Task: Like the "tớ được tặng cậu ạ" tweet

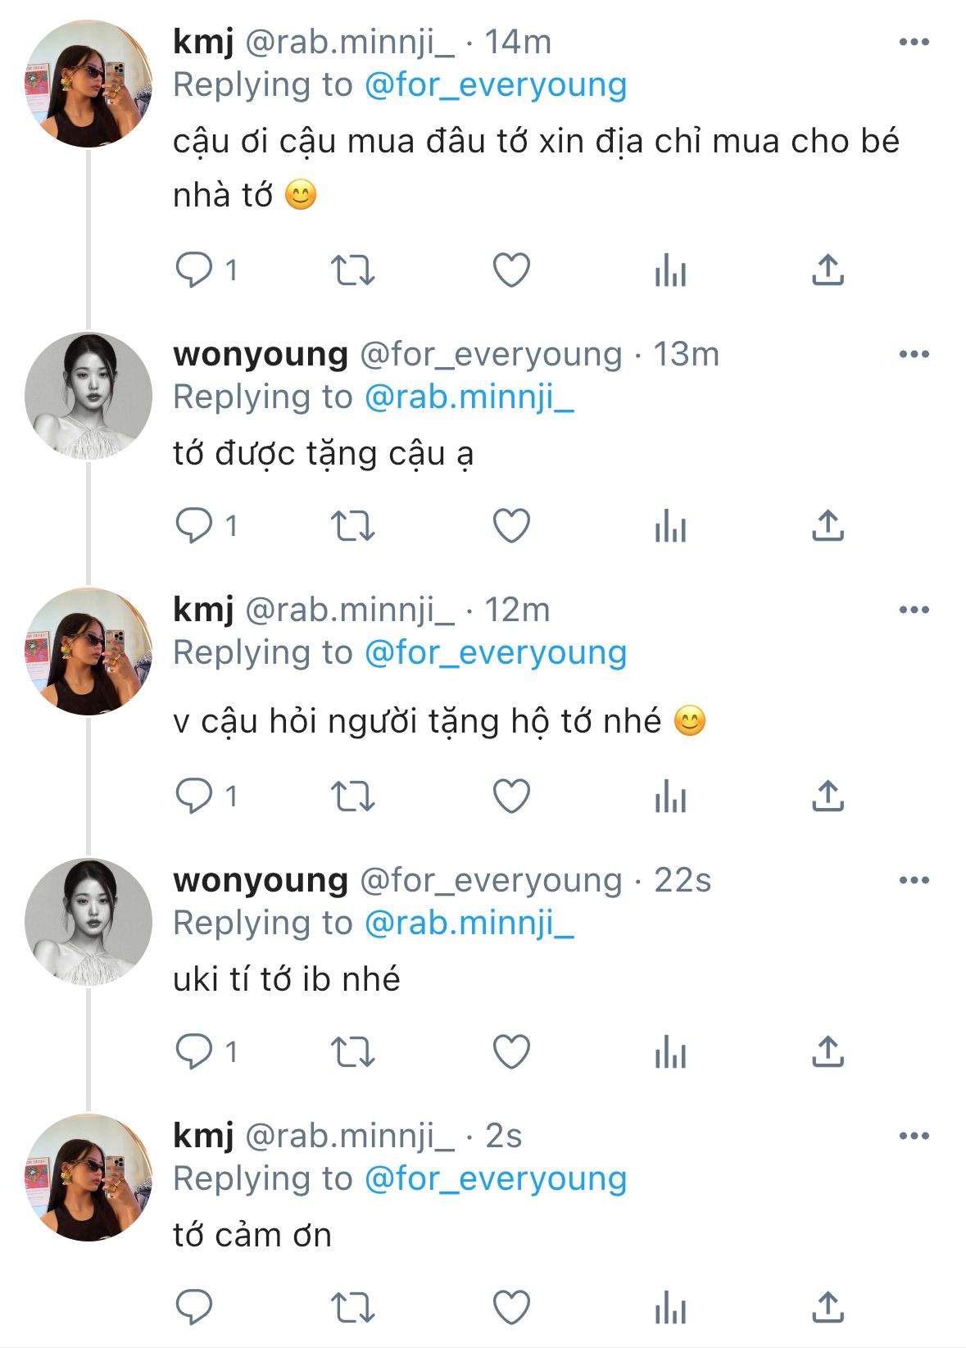Action: click(511, 525)
